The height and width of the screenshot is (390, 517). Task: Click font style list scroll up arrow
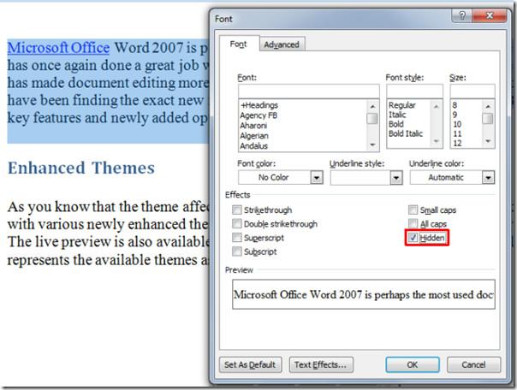point(437,106)
